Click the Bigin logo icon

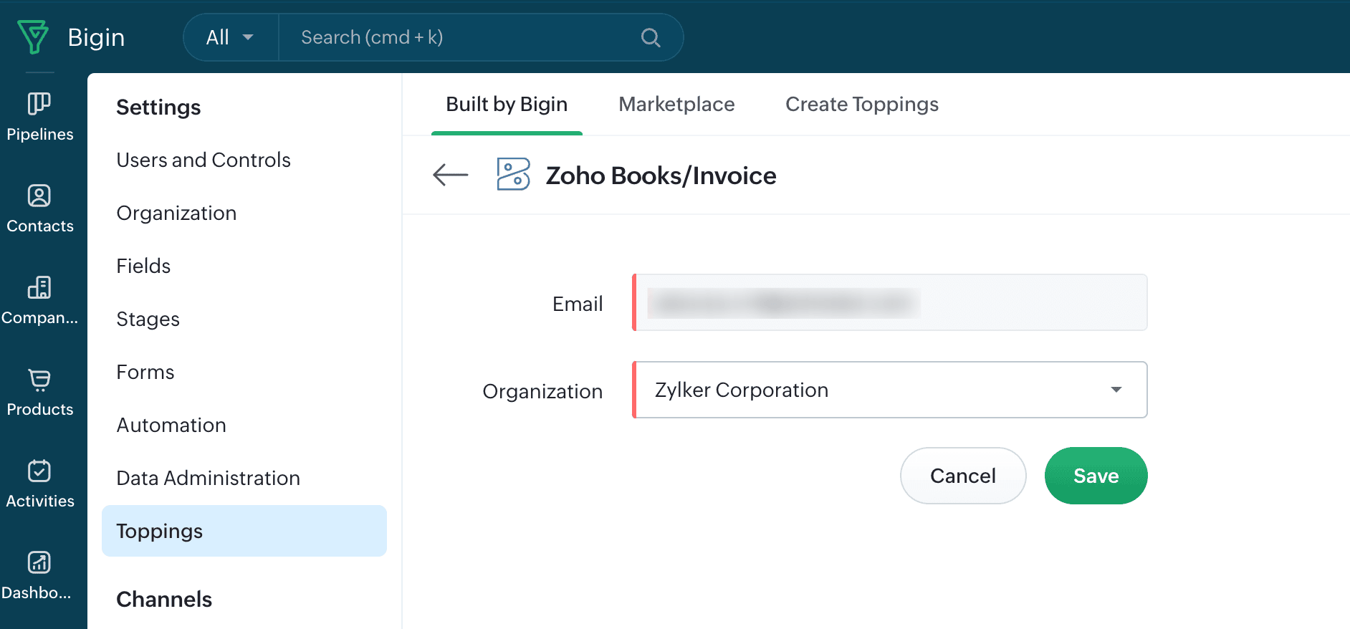tap(33, 37)
